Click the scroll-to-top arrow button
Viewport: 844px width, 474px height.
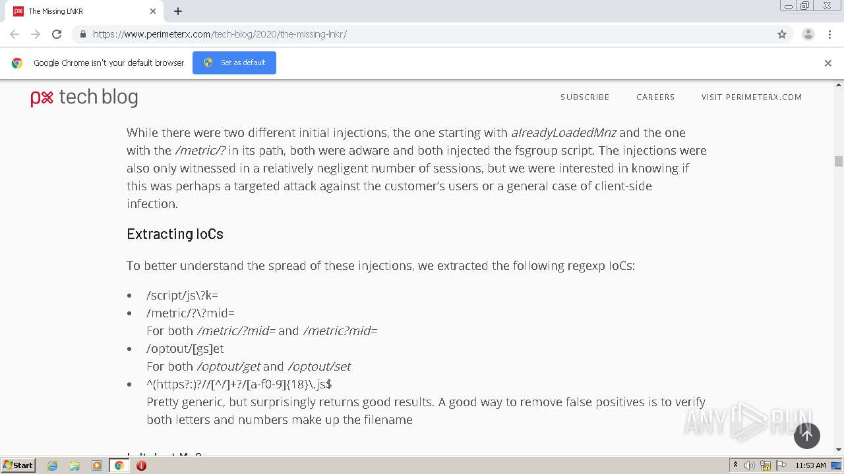[x=806, y=435]
